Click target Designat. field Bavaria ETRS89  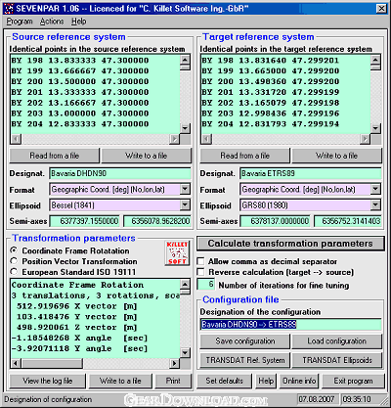point(311,173)
